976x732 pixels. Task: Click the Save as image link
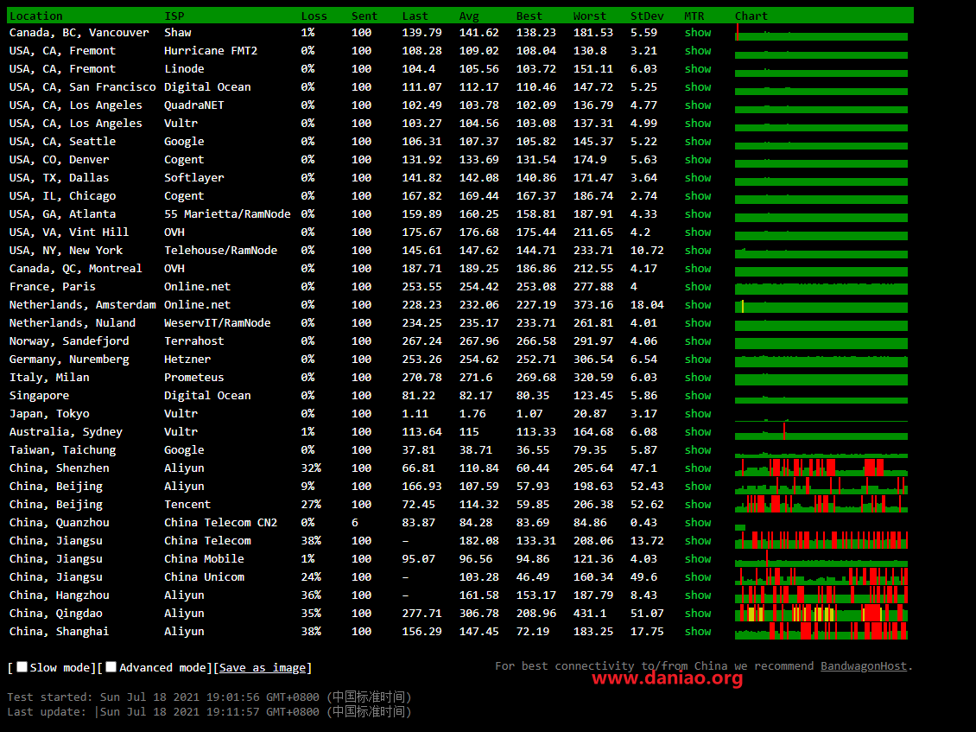pos(263,668)
